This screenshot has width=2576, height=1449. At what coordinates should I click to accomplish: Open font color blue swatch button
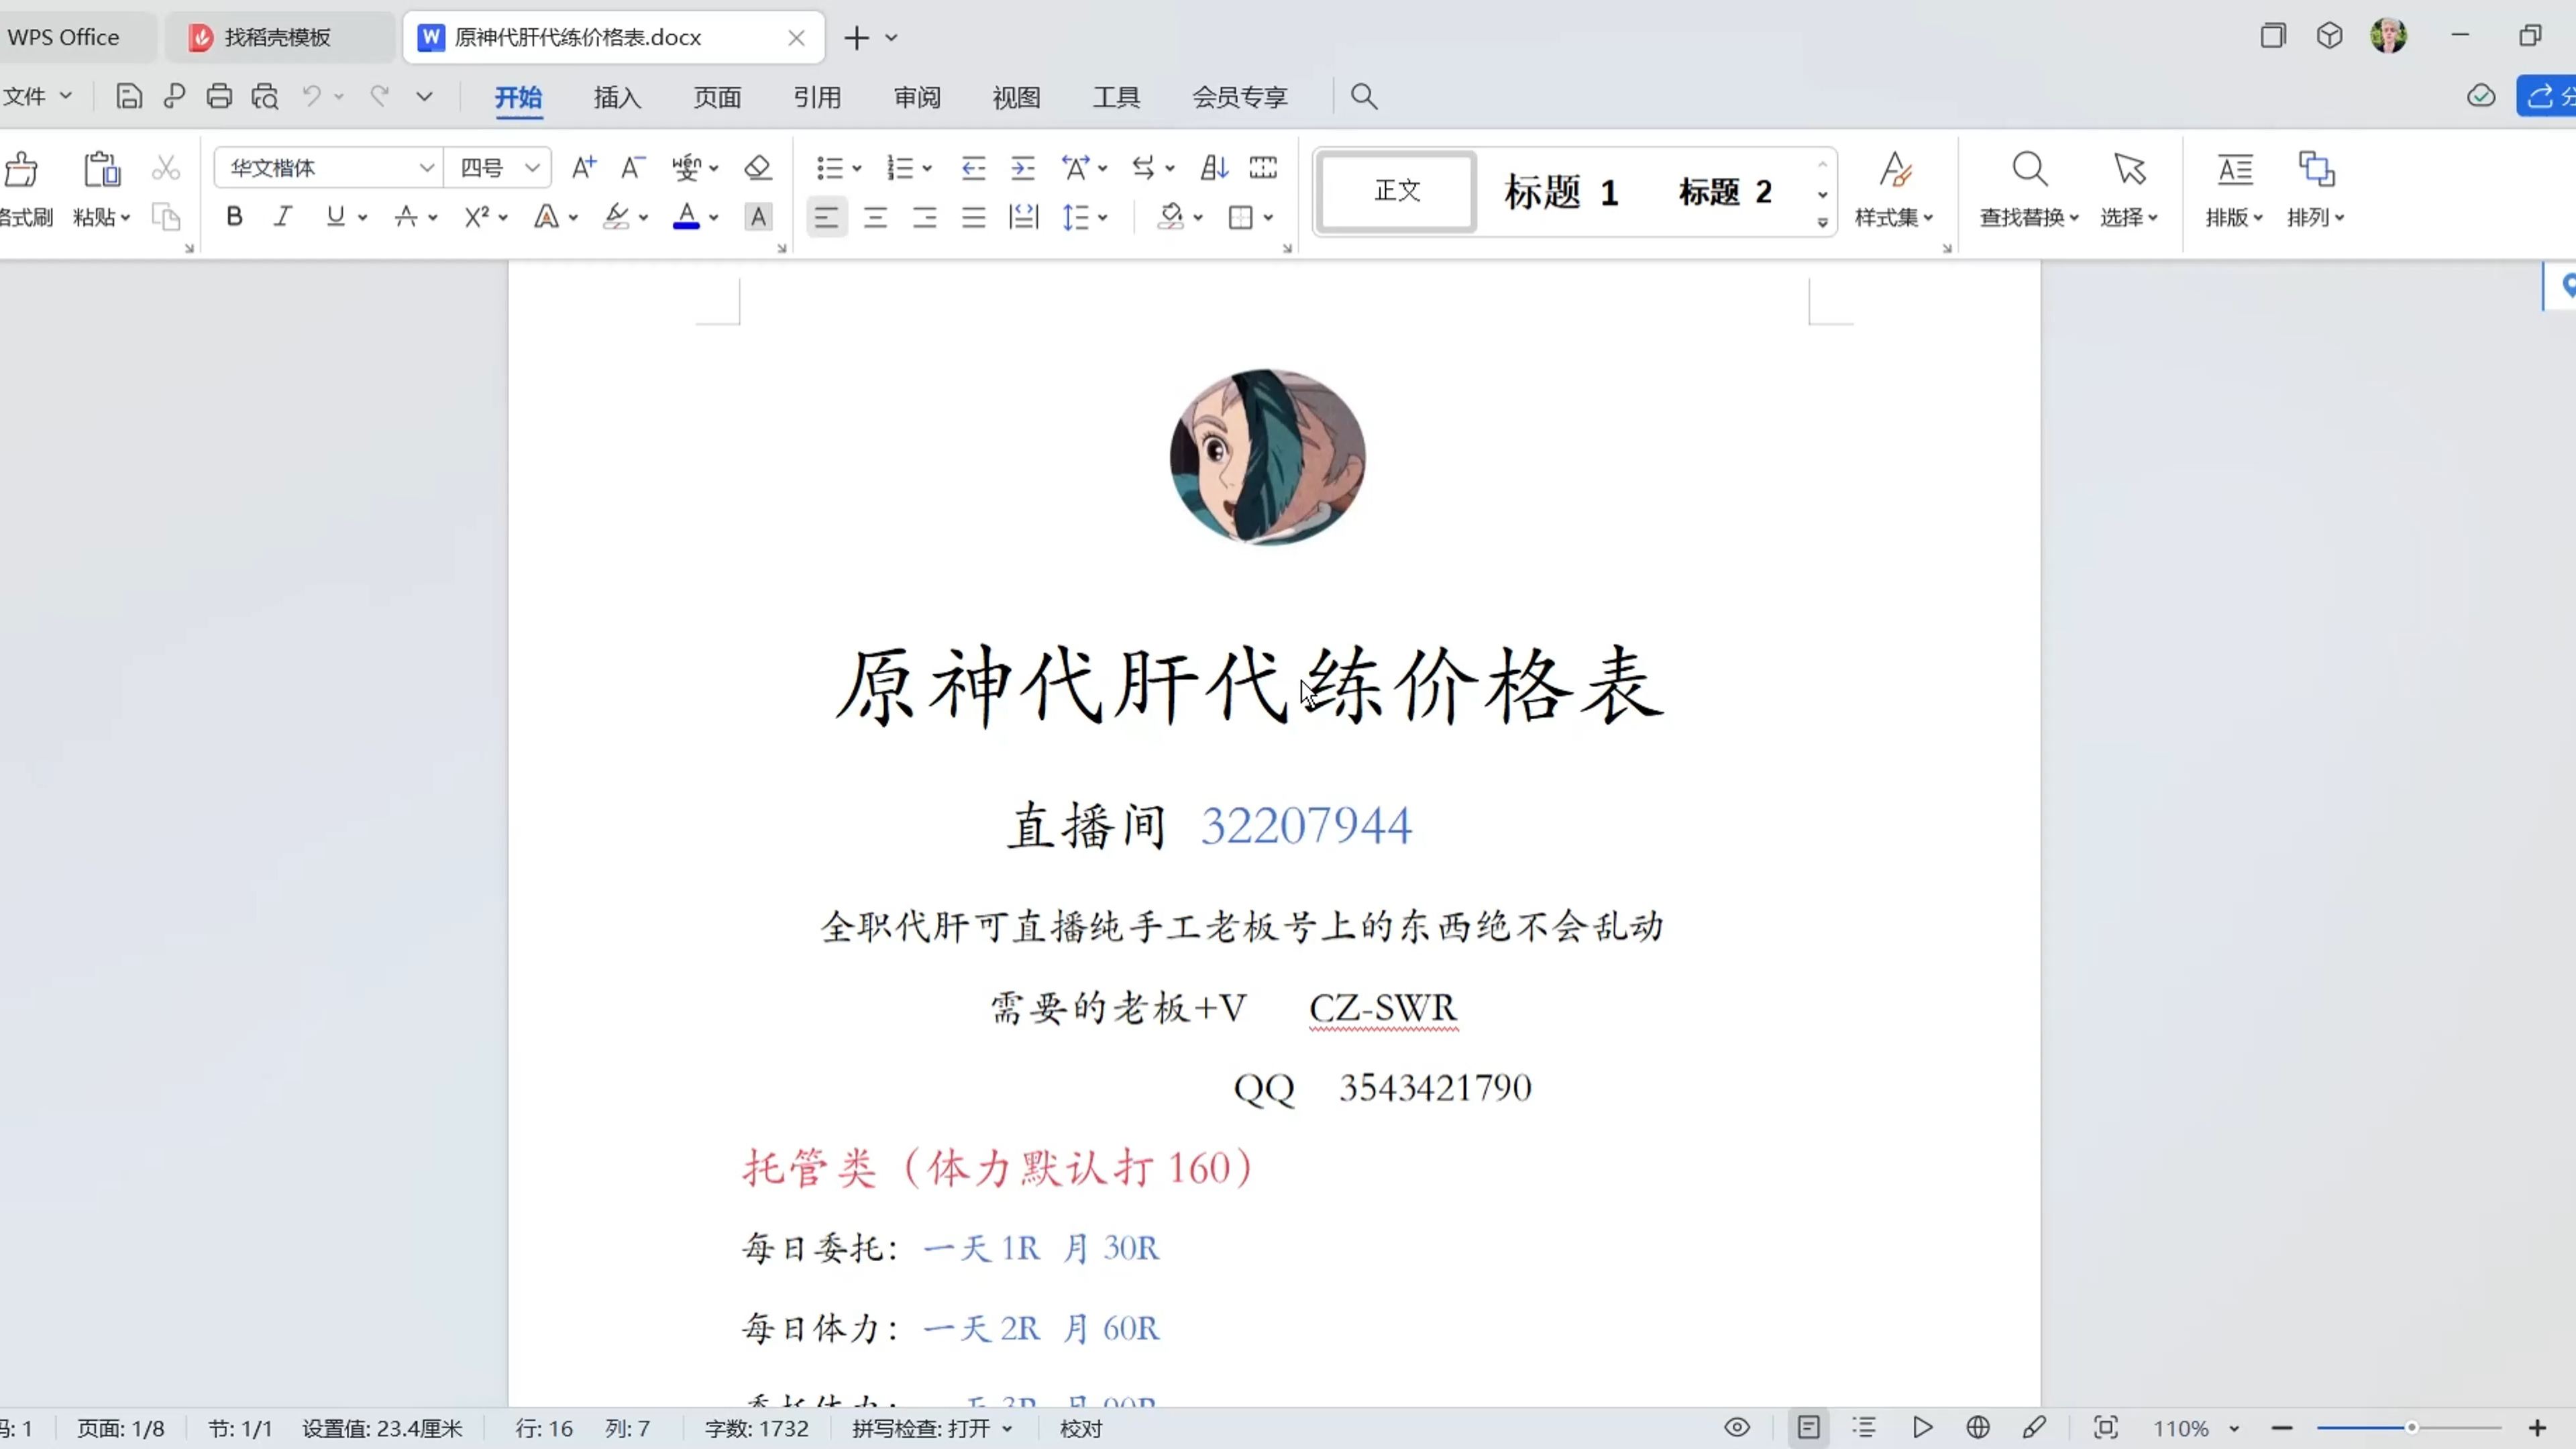(x=686, y=216)
